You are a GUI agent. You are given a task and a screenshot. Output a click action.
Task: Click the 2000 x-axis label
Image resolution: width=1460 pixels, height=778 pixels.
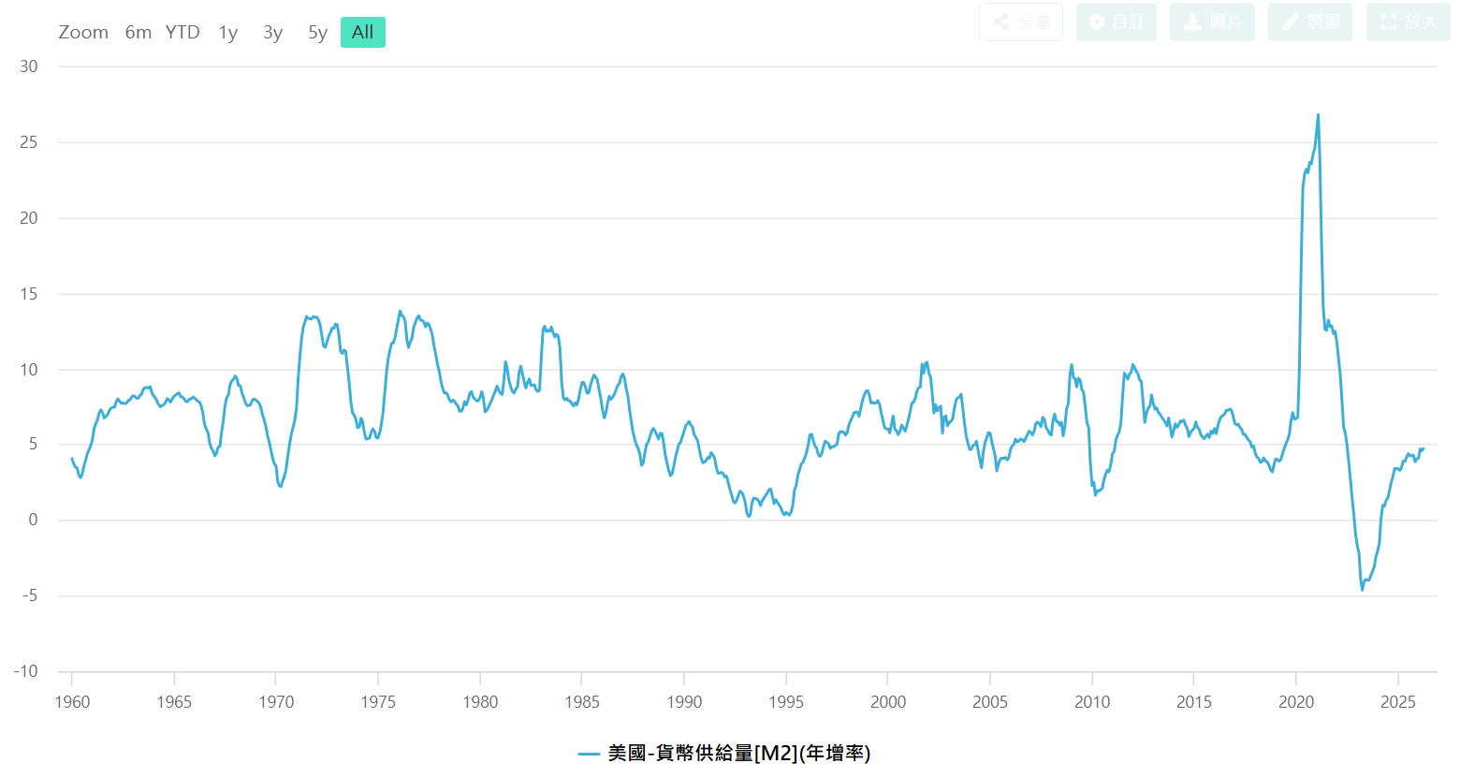pos(888,702)
